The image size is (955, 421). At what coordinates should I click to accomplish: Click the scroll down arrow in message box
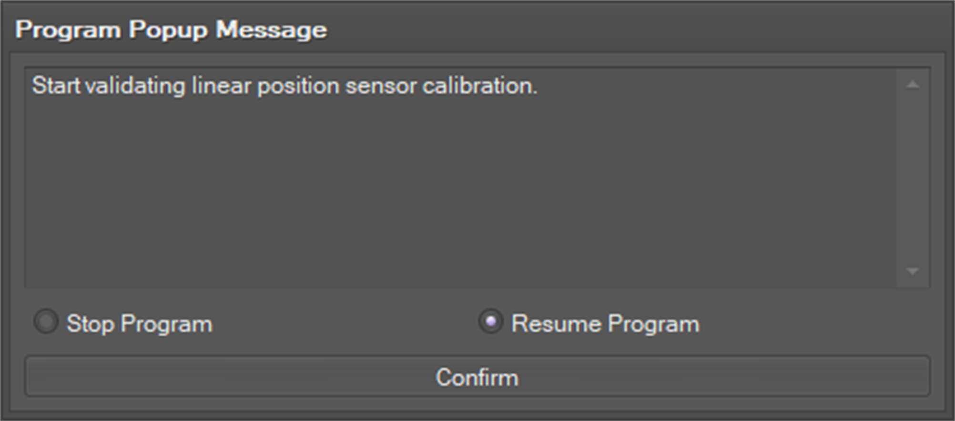pyautogui.click(x=913, y=271)
